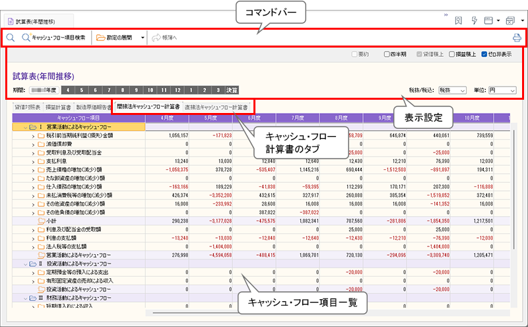Uncheck the ゼロ非表示 checkbox

[x=484, y=54]
